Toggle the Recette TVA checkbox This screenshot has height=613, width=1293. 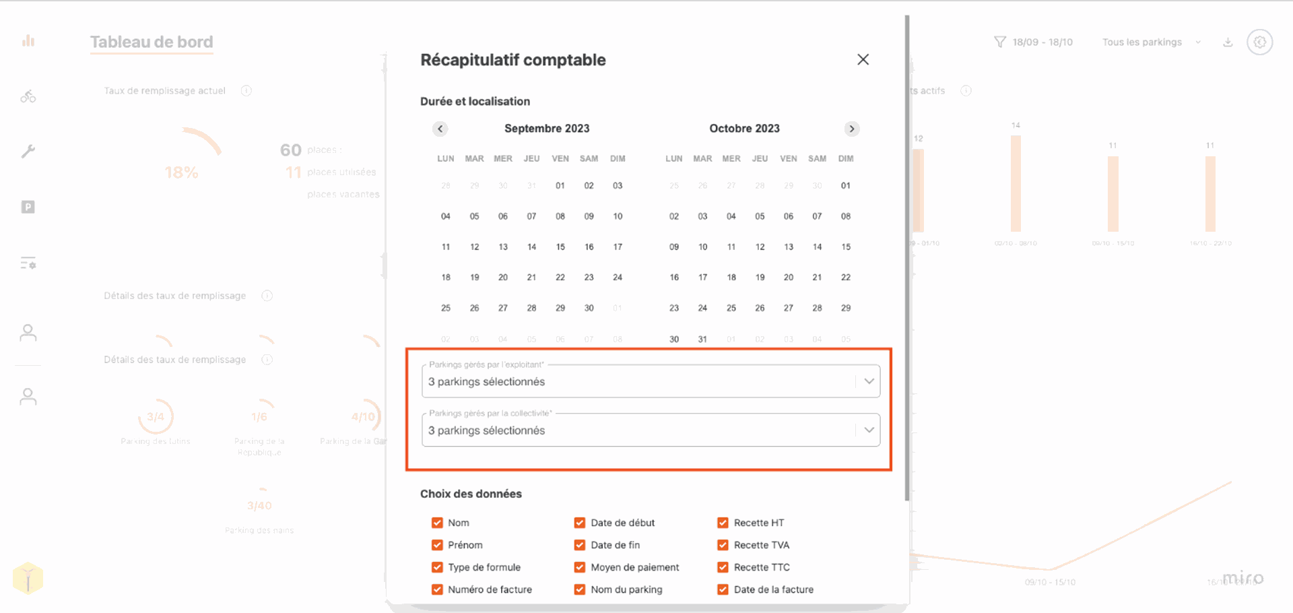(x=723, y=545)
